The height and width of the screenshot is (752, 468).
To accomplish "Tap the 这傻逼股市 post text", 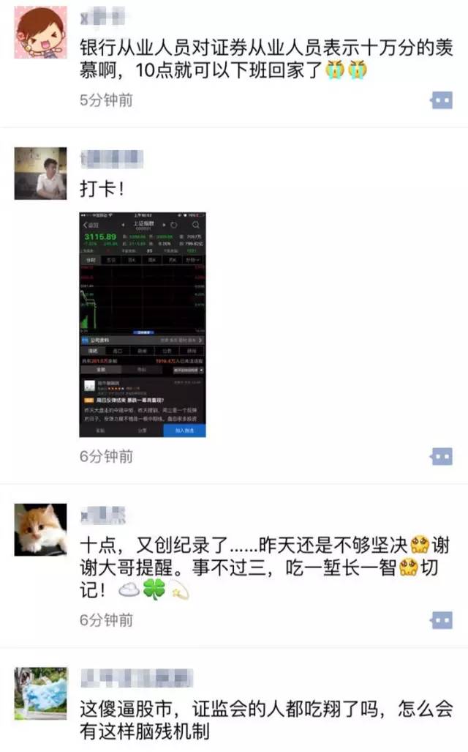I will point(266,720).
